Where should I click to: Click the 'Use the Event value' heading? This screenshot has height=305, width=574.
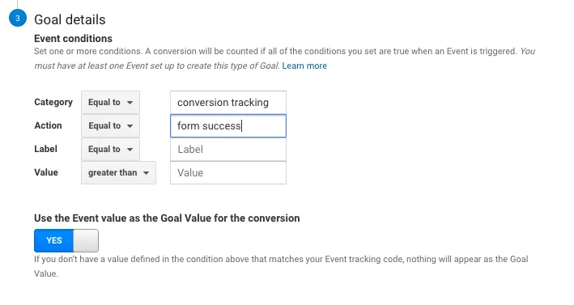167,218
